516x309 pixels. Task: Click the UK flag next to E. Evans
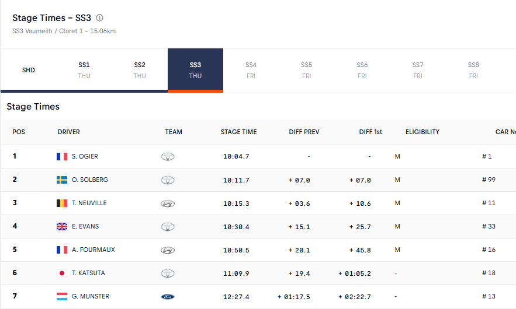tap(62, 226)
